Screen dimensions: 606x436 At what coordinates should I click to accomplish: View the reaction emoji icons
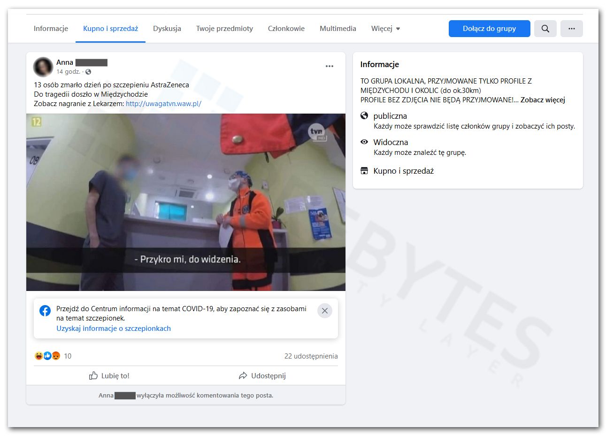point(47,356)
